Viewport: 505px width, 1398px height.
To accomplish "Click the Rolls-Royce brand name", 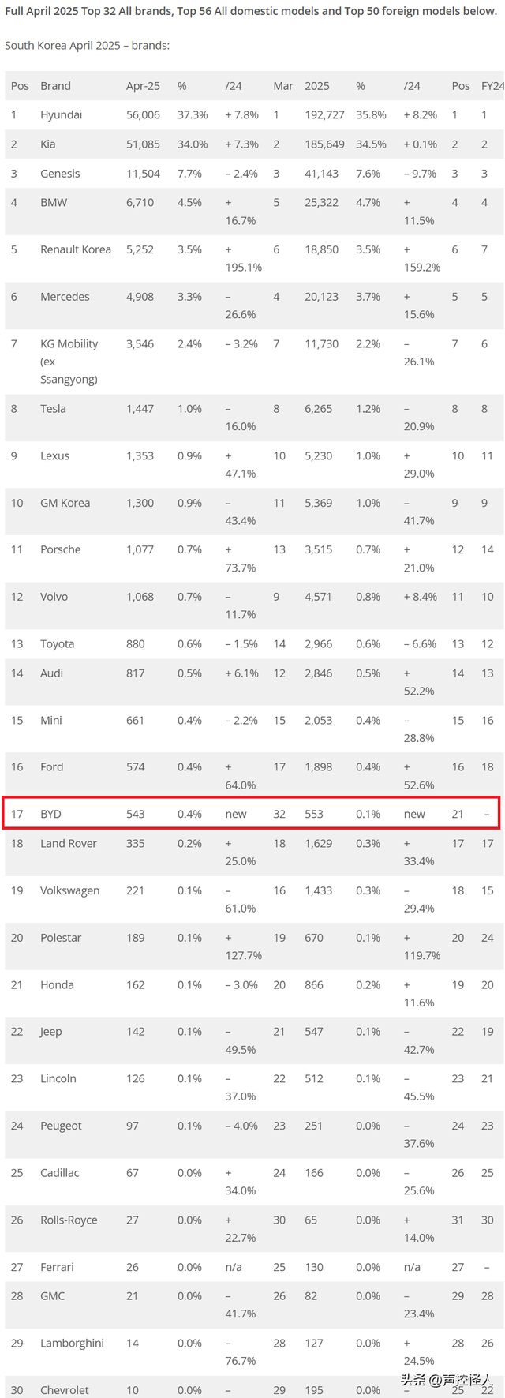I will [69, 1220].
